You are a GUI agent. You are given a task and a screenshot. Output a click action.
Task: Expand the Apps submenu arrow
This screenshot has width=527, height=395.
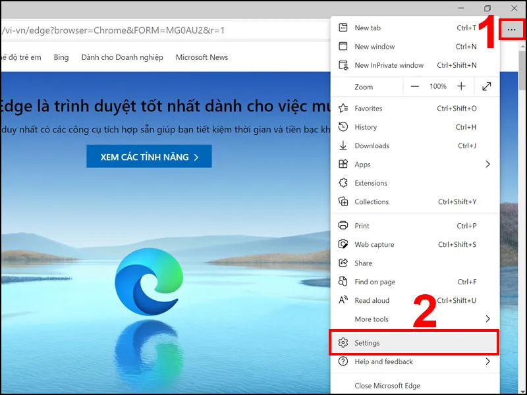487,164
